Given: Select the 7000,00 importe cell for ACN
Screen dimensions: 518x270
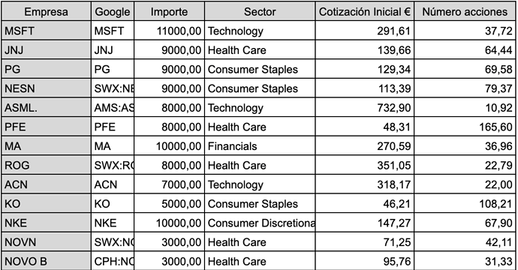Looking at the screenshot, I should [x=169, y=184].
